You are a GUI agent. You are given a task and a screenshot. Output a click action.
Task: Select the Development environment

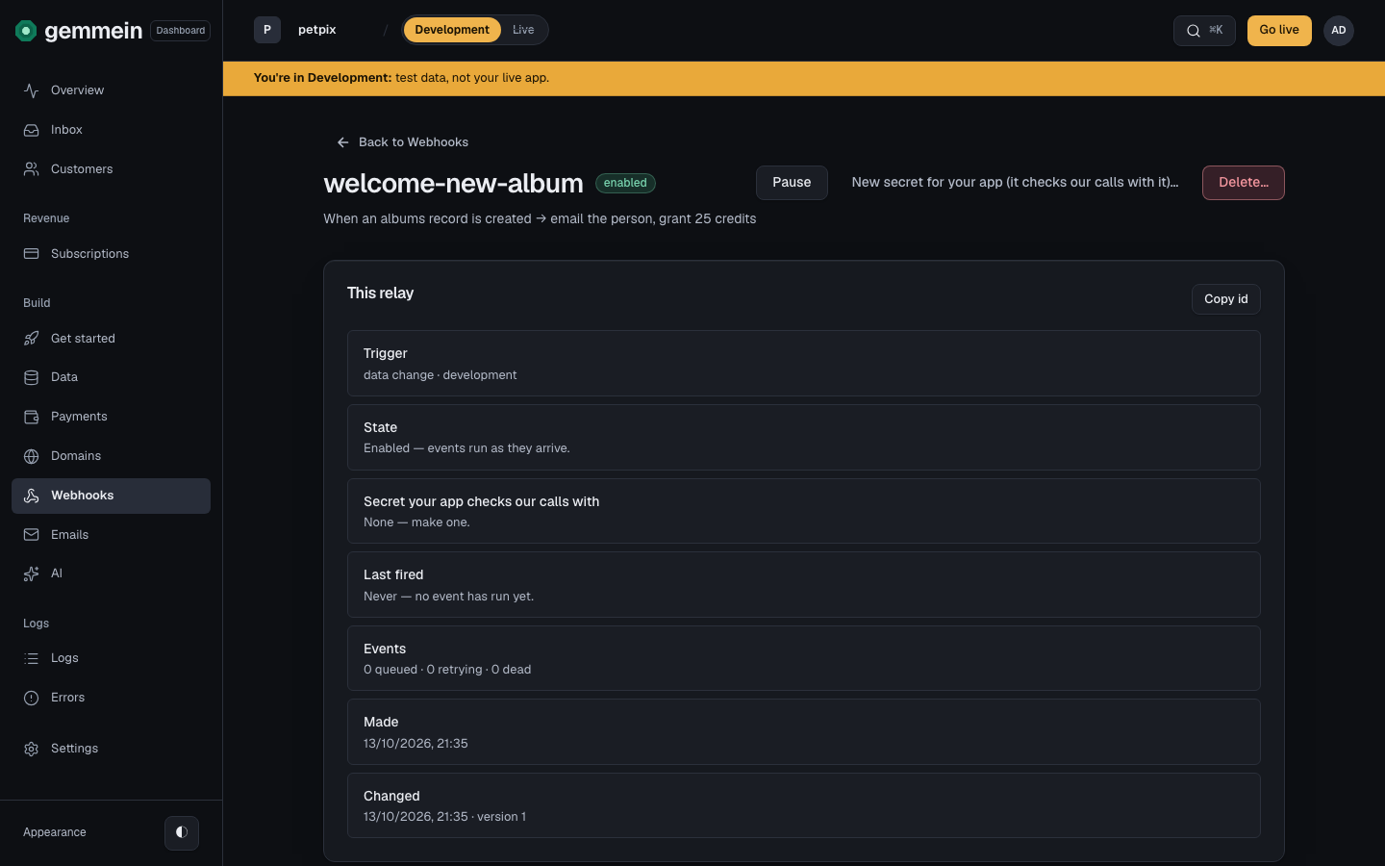452,30
